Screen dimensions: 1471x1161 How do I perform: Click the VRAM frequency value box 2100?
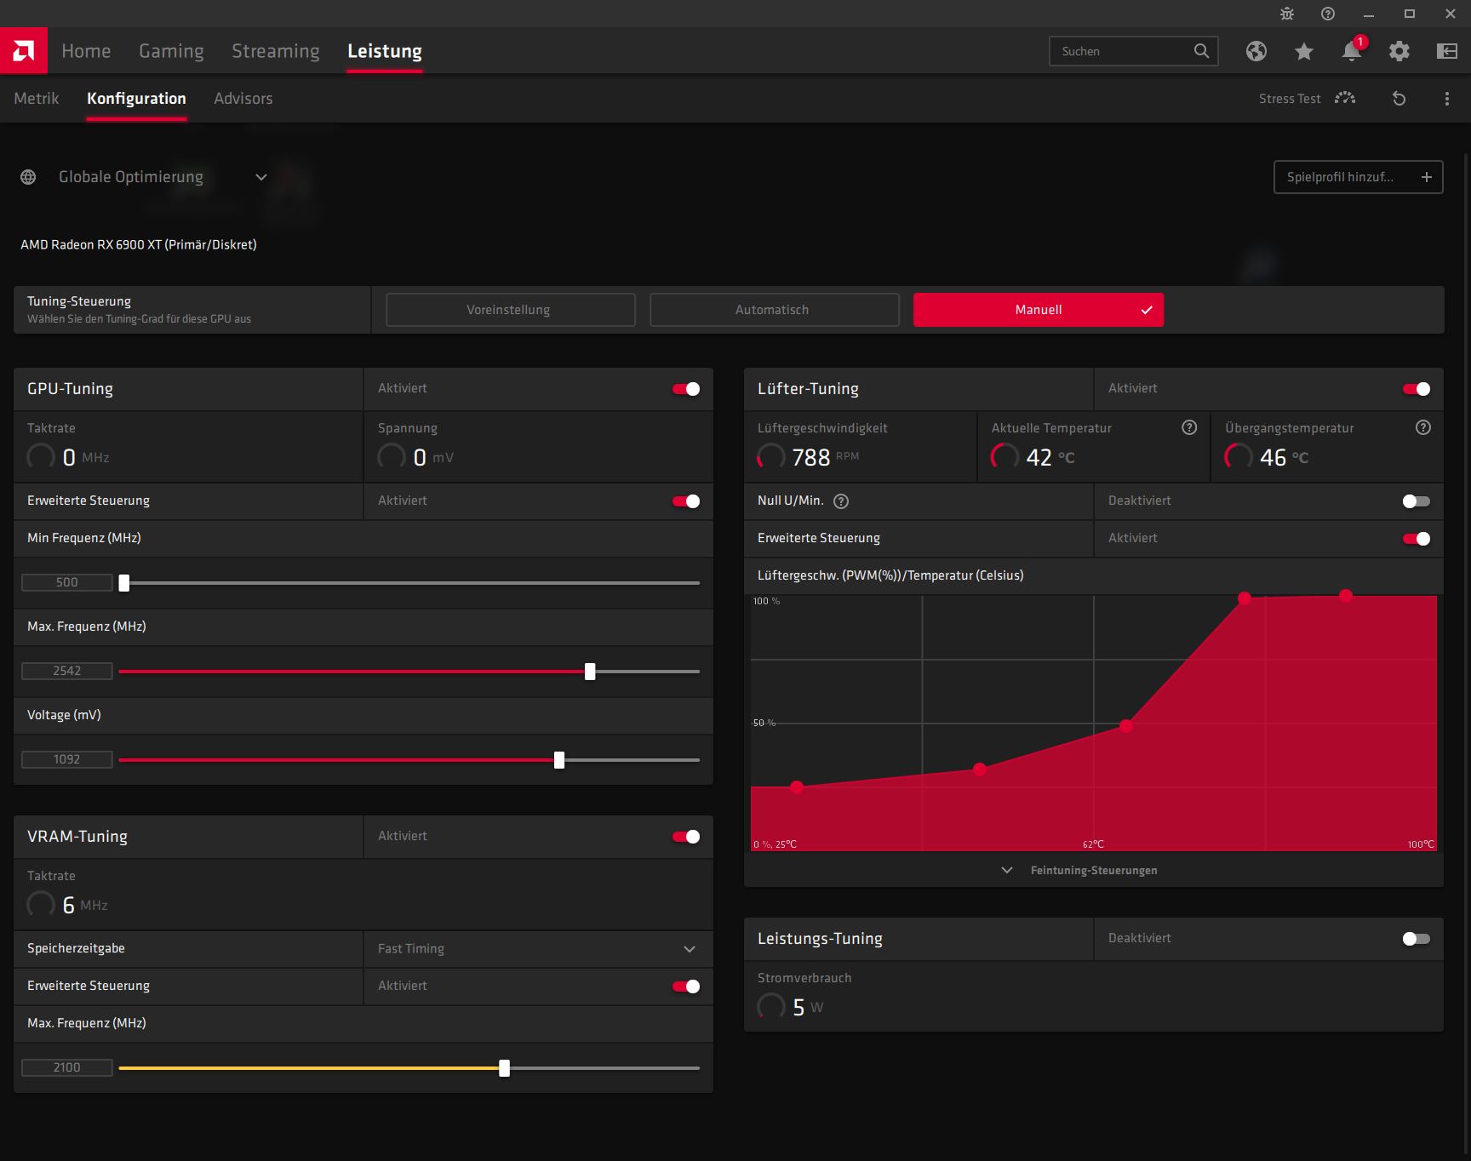(67, 1067)
